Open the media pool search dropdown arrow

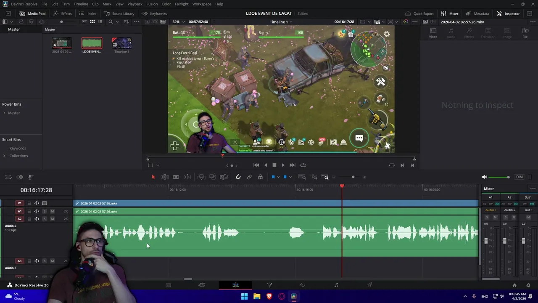click(117, 21)
